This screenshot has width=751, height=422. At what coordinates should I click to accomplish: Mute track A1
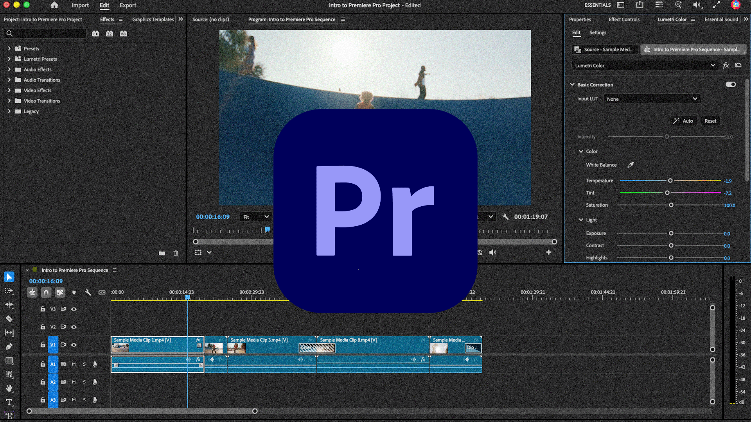tap(74, 364)
